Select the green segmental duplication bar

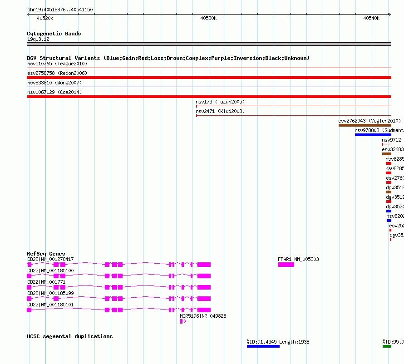387,346
